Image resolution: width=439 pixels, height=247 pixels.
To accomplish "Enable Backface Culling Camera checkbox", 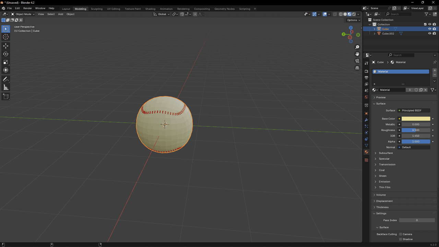I will pos(401,234).
